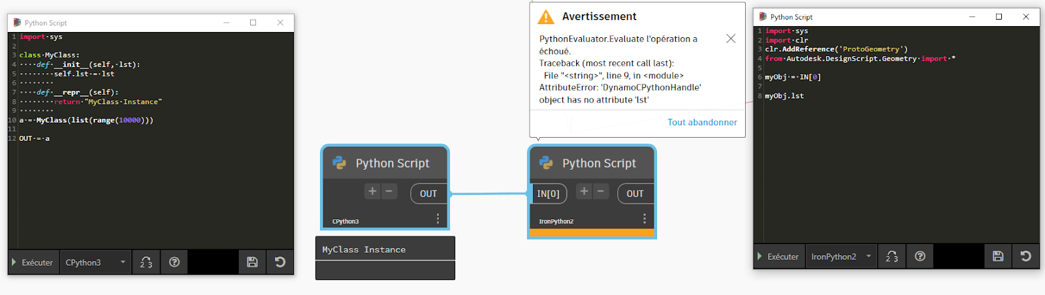The height and width of the screenshot is (295, 1045).
Task: Revert changes in the CPython3 editor
Action: [280, 262]
